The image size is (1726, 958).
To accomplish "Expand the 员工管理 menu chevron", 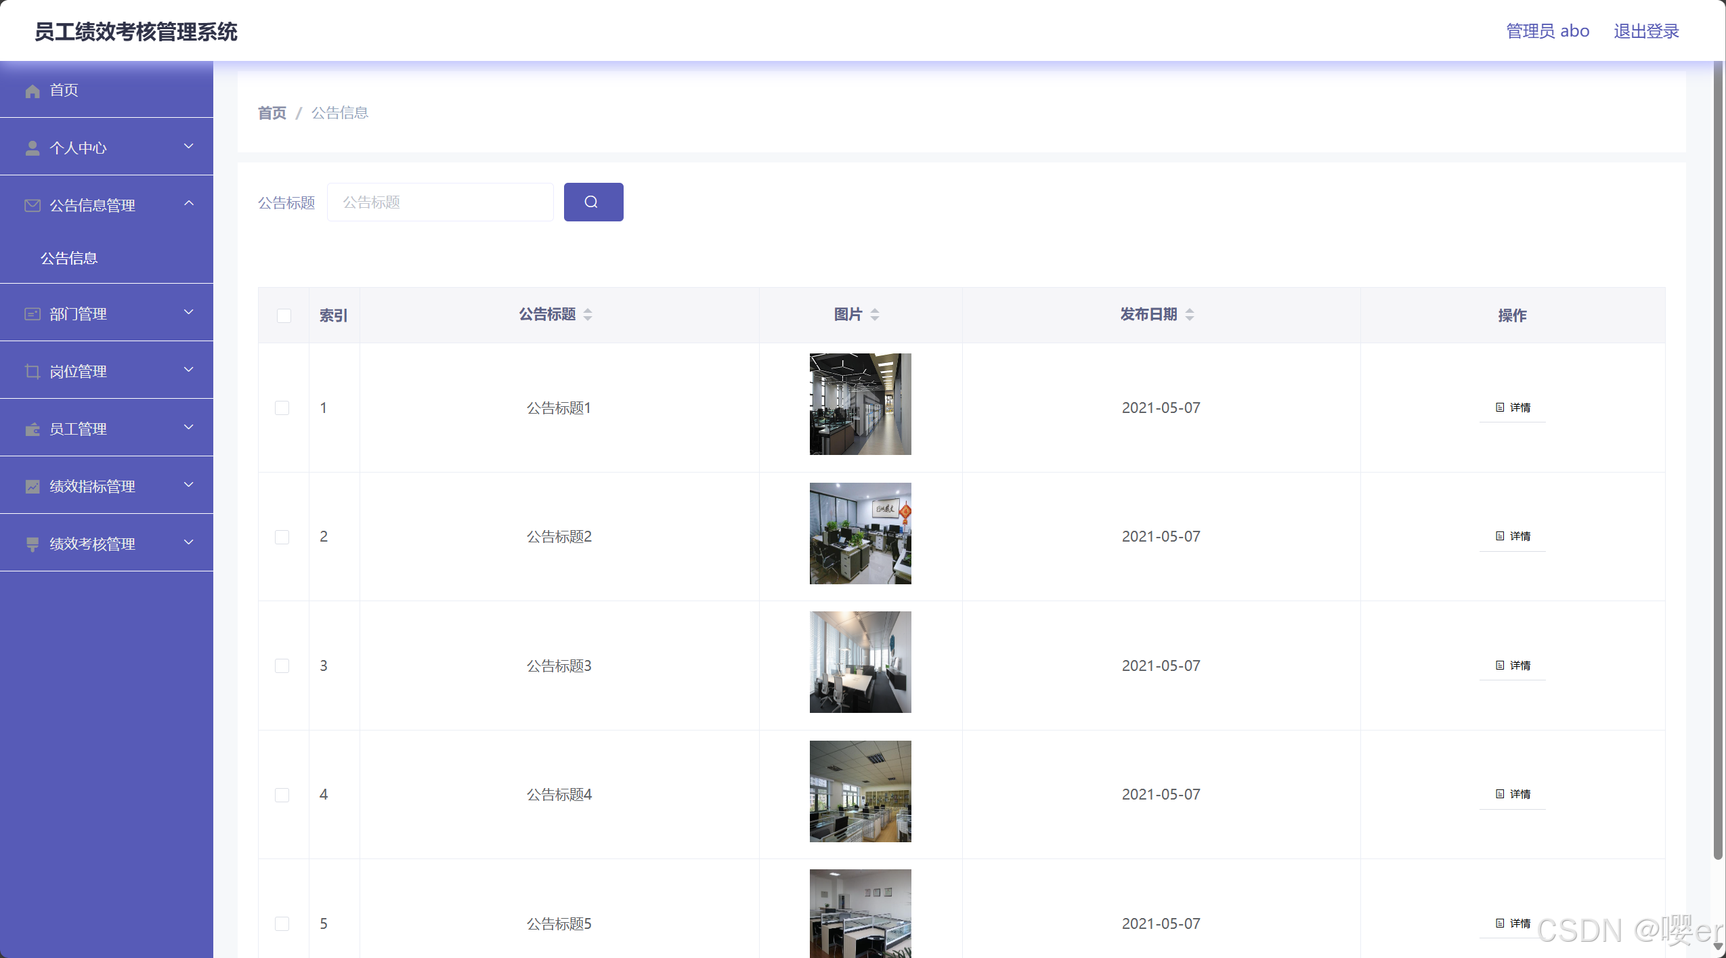I will (x=189, y=427).
